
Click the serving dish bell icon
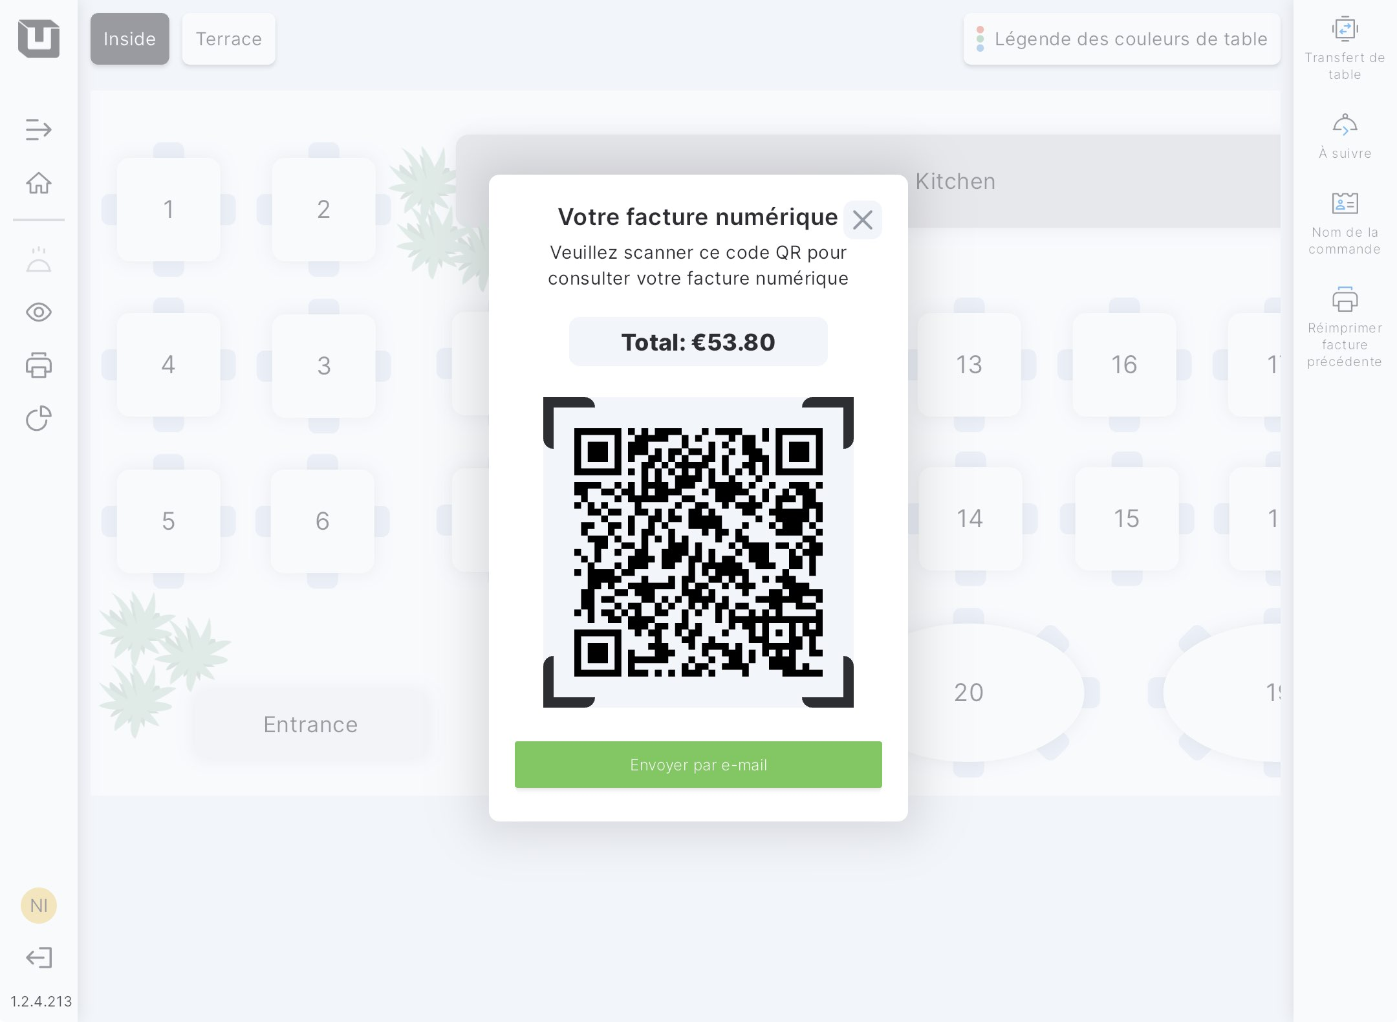[x=38, y=260]
